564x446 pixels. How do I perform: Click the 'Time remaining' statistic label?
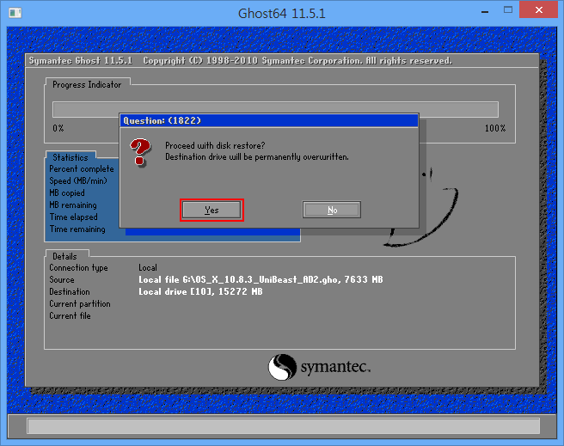tap(77, 229)
